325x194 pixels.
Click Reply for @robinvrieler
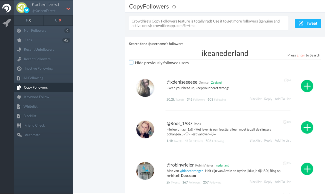pos(268,182)
